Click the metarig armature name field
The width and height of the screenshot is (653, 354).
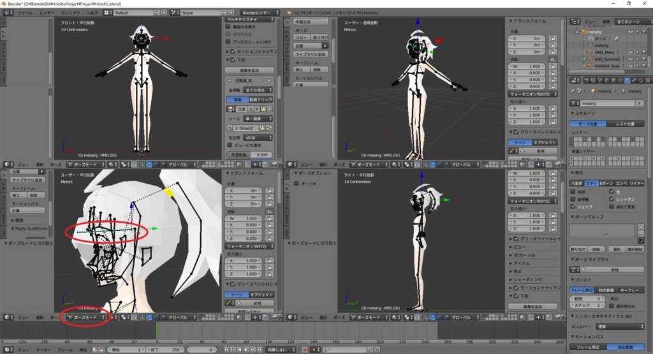[x=608, y=103]
